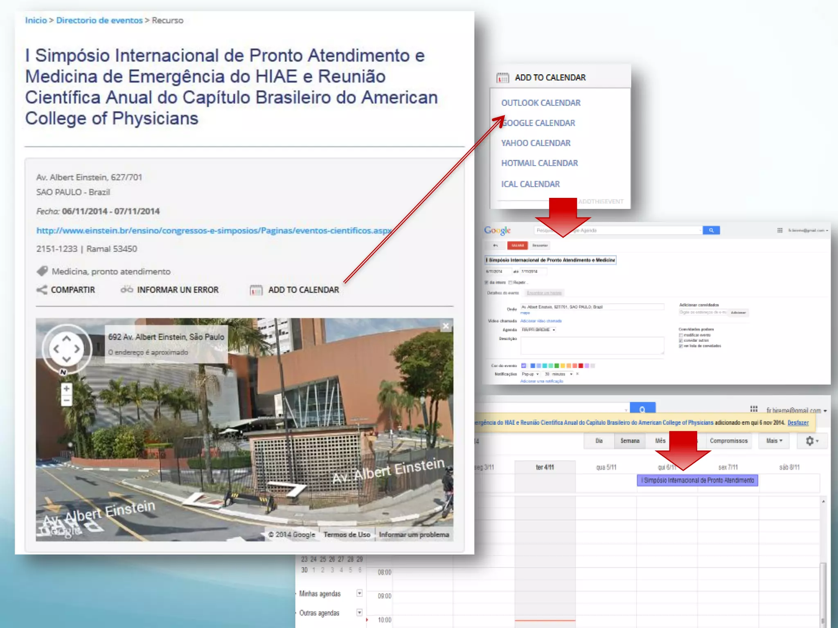The height and width of the screenshot is (628, 838).
Task: Click the blue search button in Google Agenda
Action: (x=711, y=230)
